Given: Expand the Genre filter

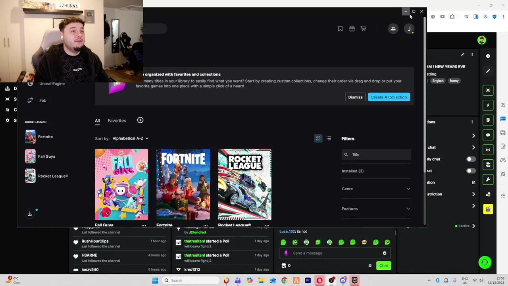Looking at the screenshot, I should (x=376, y=189).
